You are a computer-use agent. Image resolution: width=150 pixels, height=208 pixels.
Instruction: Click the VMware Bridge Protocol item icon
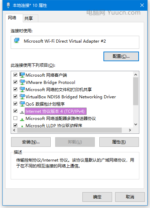click(x=22, y=82)
